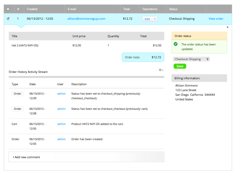Image resolution: width=236 pixels, height=175 pixels.
Task: Click the Type column header in history
Action: click(15, 84)
